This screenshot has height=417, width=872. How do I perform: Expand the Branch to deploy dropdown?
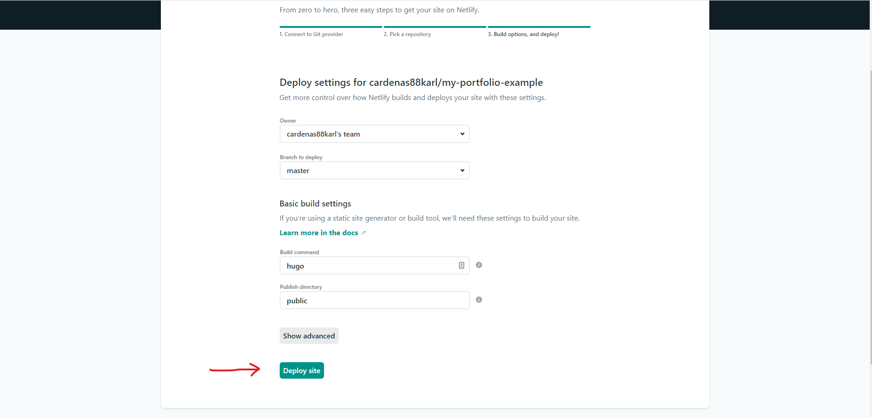[374, 170]
